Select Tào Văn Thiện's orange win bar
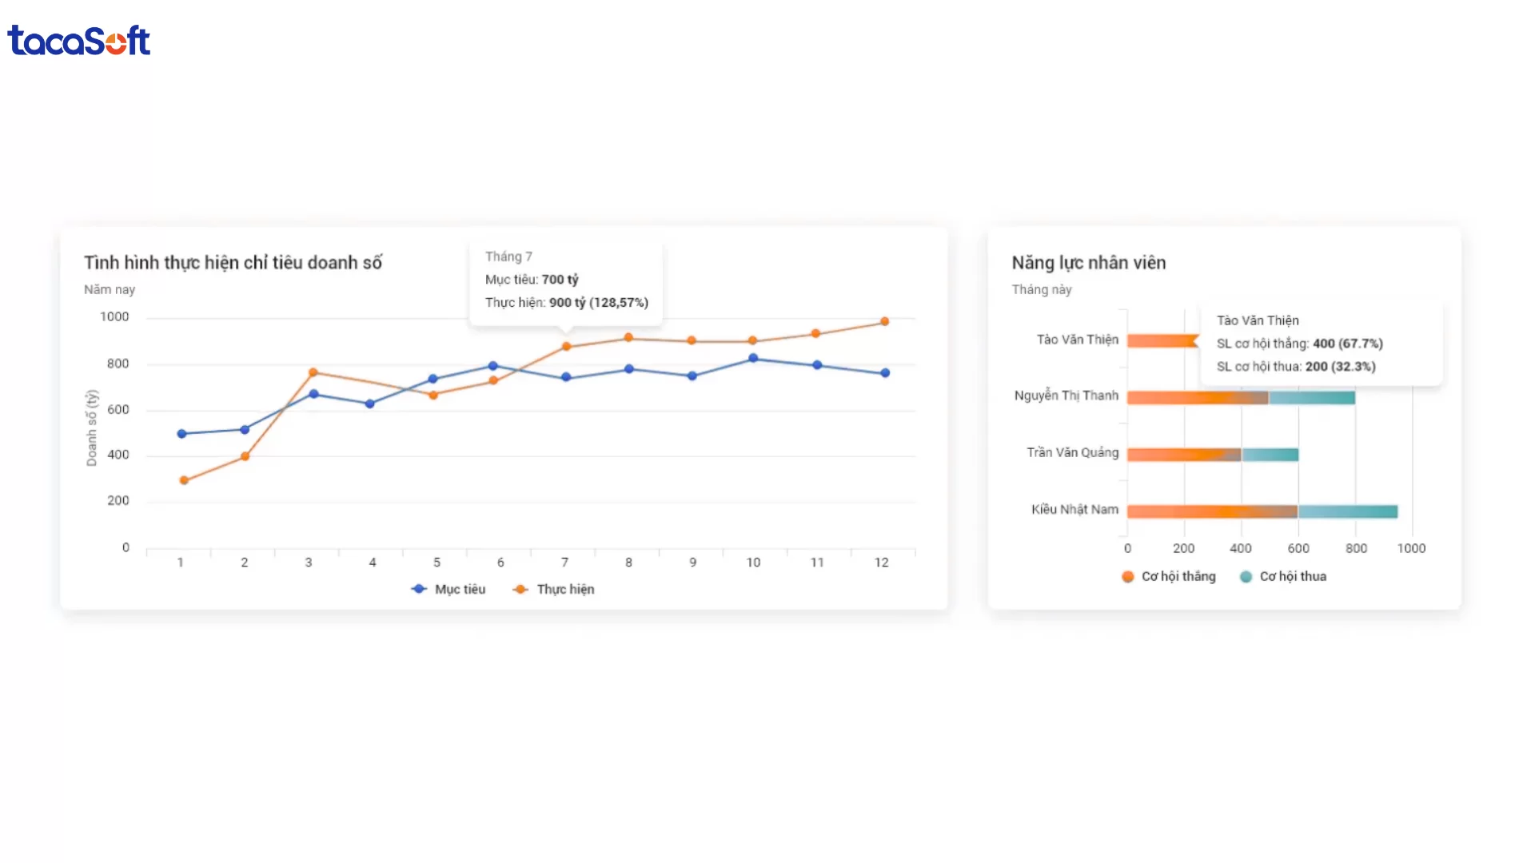The image size is (1535, 863). coord(1161,340)
